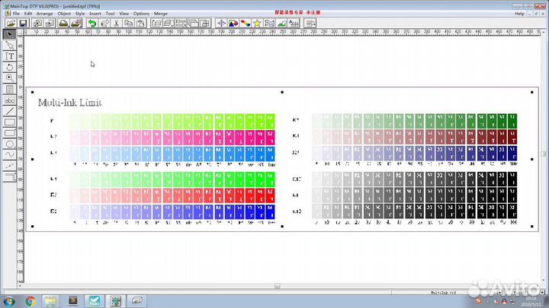Open the Merge menu
The height and width of the screenshot is (308, 549).
point(161,14)
